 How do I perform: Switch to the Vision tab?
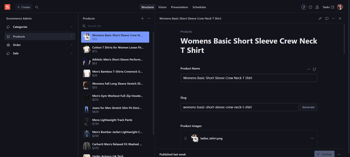point(162,7)
